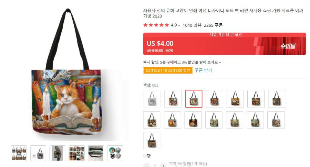Show the bag interior thumbnail image

pyautogui.click(x=96, y=153)
